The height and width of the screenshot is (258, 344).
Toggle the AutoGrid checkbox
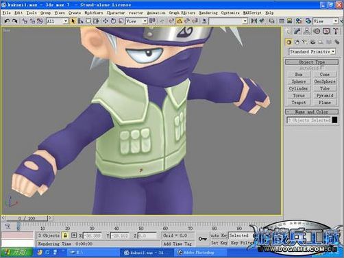(322, 68)
